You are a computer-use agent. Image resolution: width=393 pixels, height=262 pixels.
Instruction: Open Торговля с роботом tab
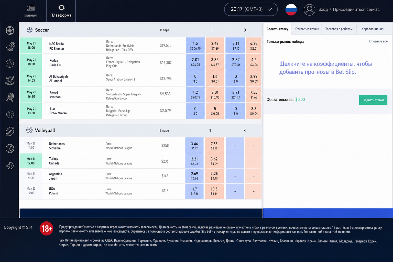(x=339, y=29)
